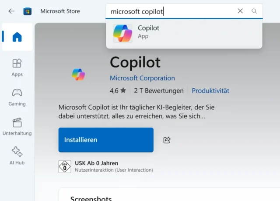The width and height of the screenshot is (280, 201).
Task: Click the Installieren button
Action: [106, 140]
